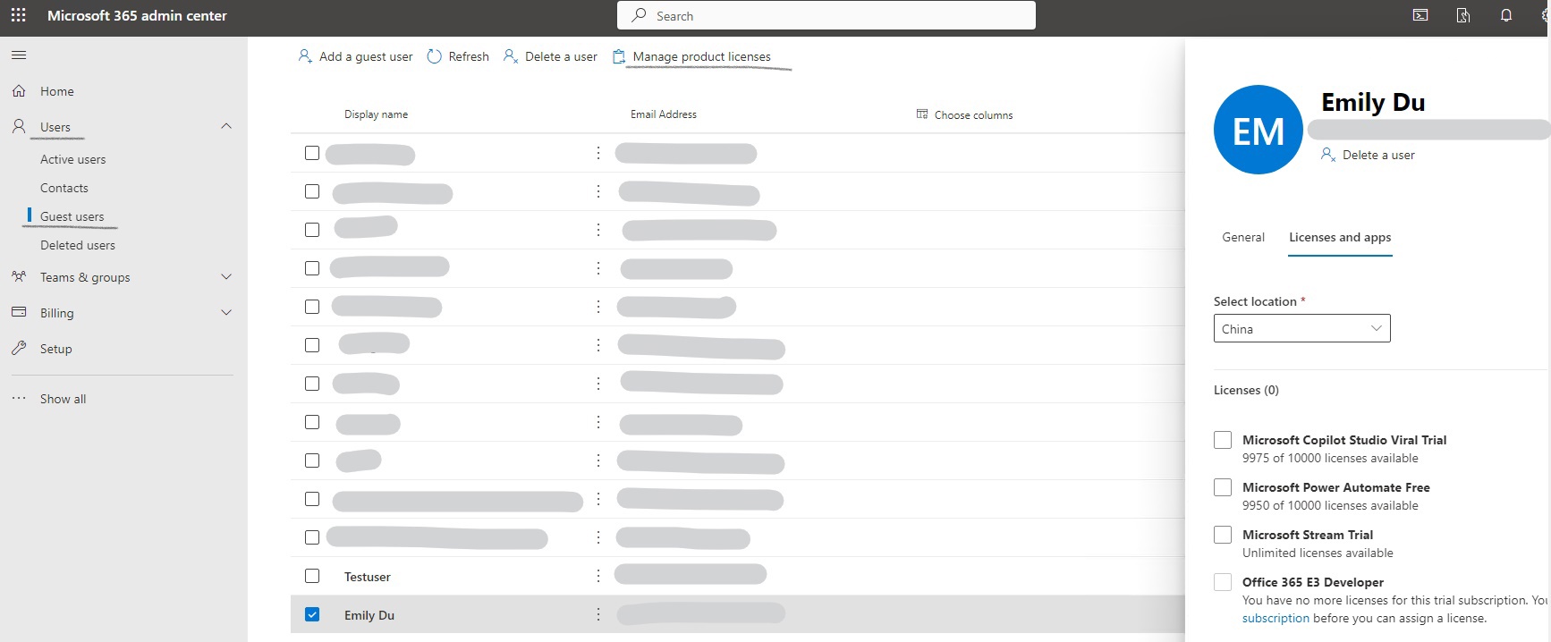Click the Add a guest user icon

coord(305,55)
